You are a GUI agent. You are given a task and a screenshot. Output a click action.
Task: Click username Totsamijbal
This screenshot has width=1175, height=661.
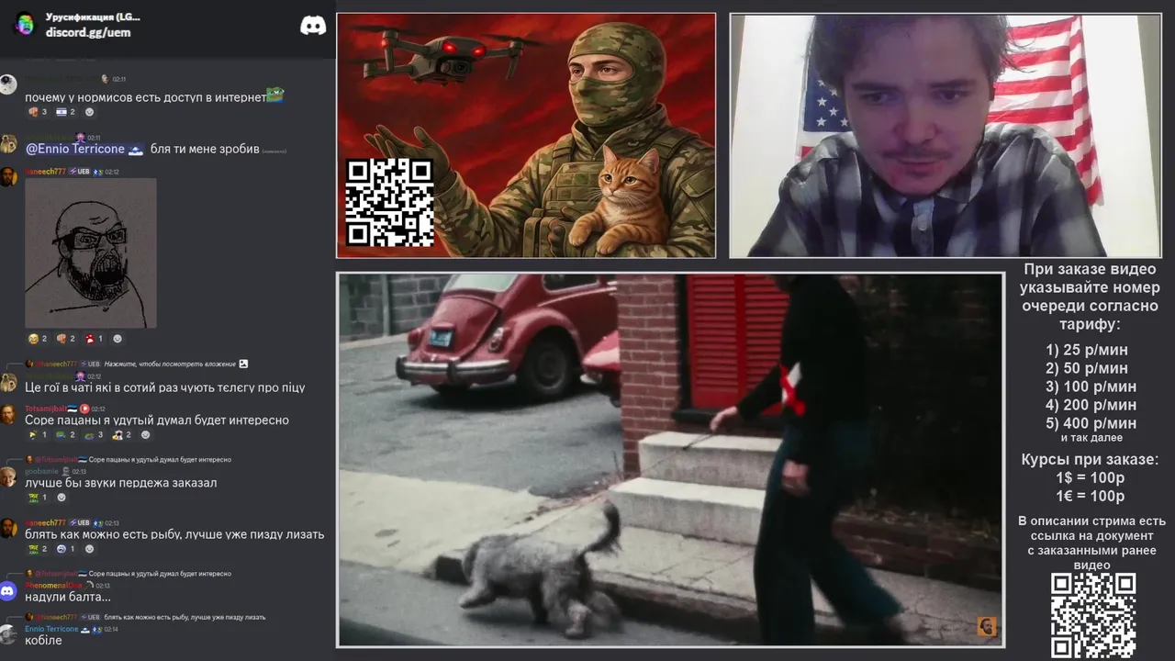(x=45, y=409)
